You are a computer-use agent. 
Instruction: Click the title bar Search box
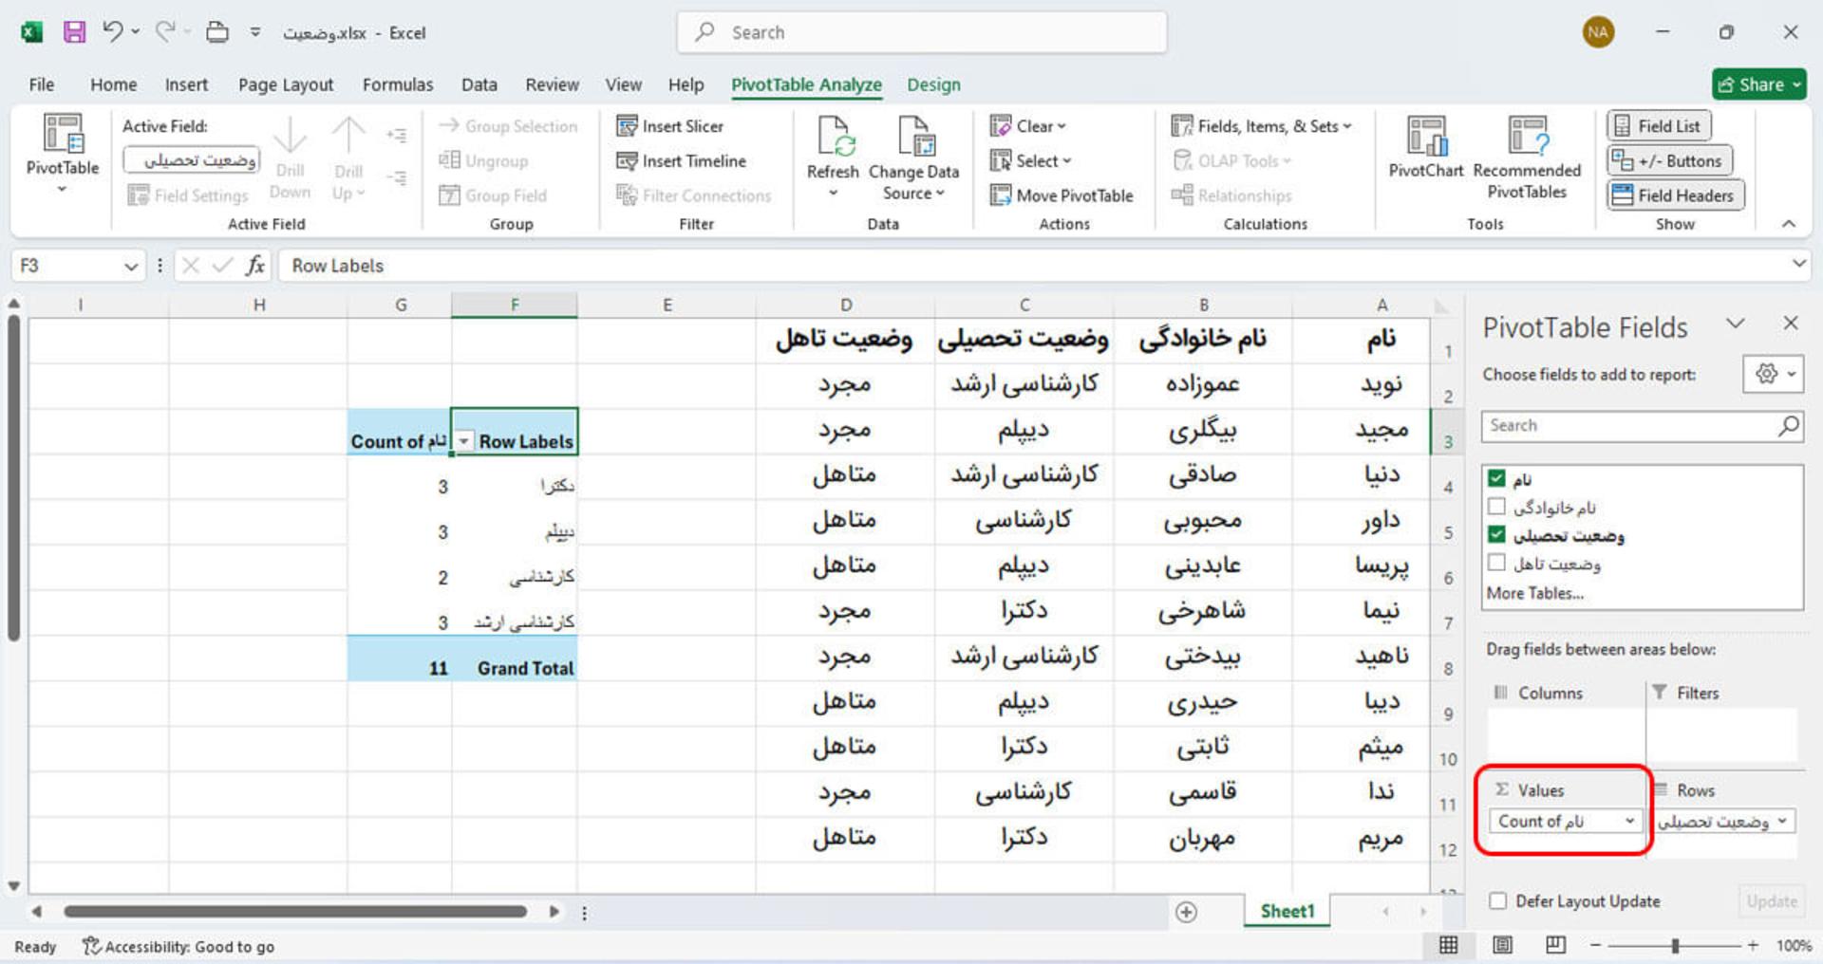coord(921,32)
